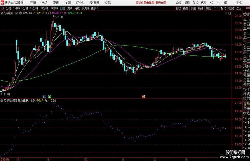Switch to the 月线 monthly tab
This screenshot has height=161, width=250.
tap(77, 8)
